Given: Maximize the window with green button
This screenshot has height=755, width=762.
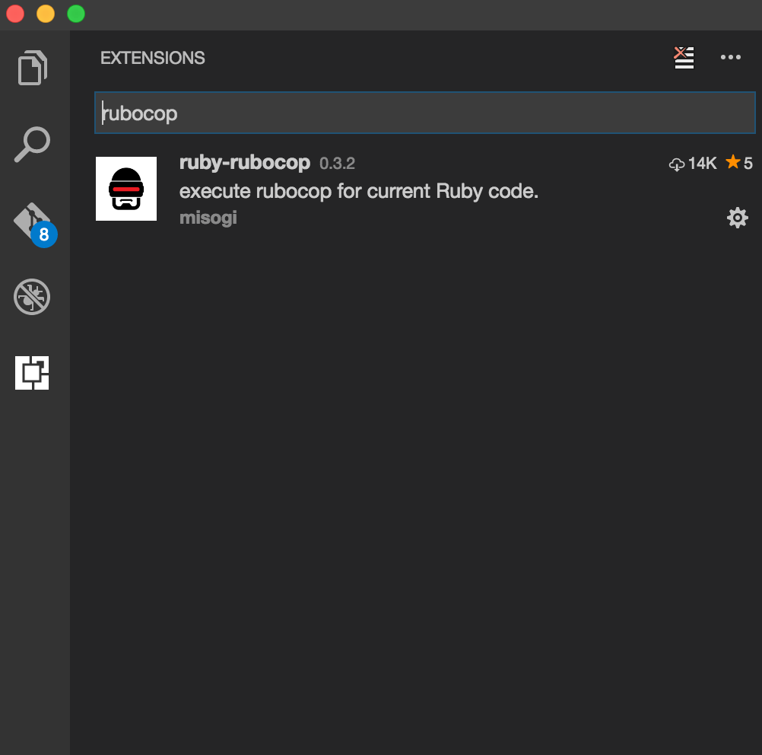Looking at the screenshot, I should 76,14.
